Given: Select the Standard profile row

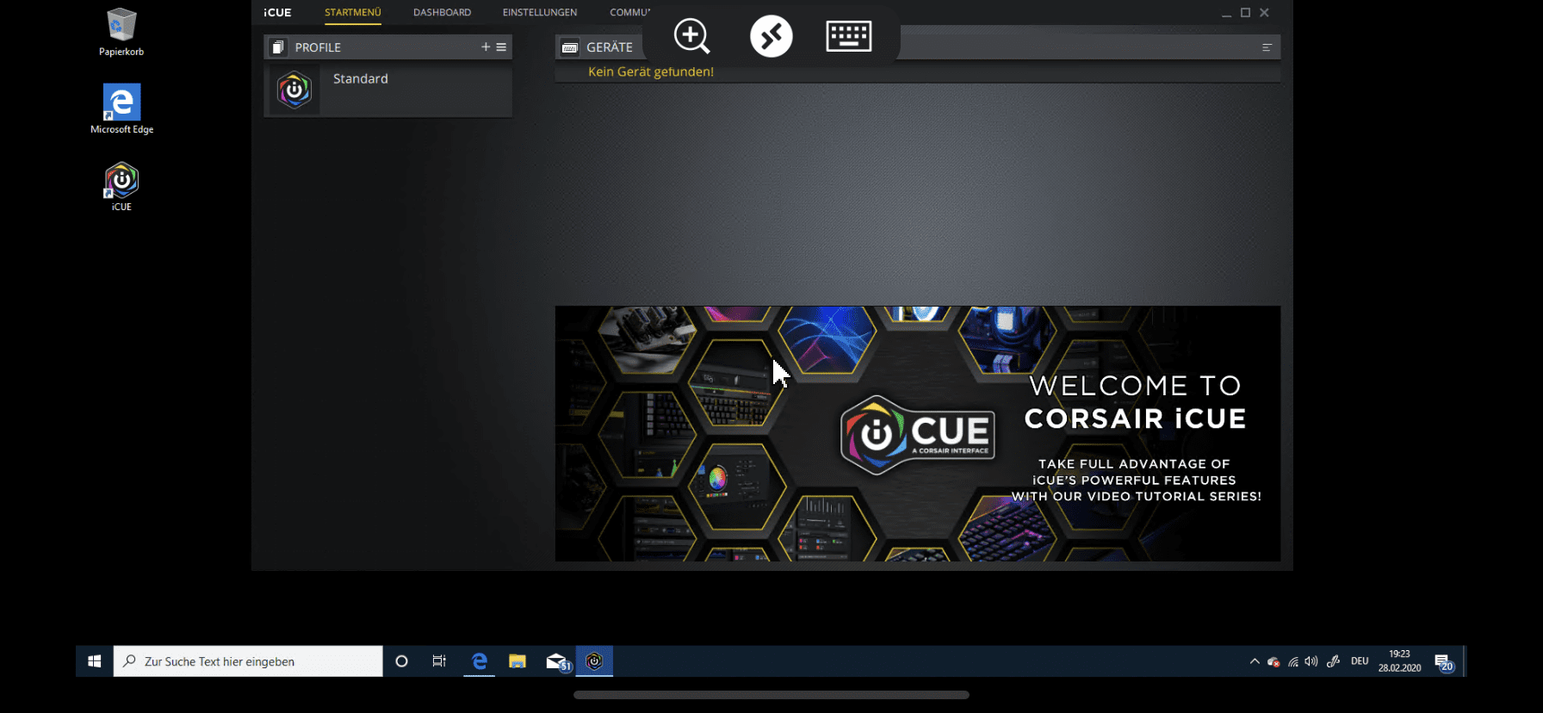Looking at the screenshot, I should 388,90.
